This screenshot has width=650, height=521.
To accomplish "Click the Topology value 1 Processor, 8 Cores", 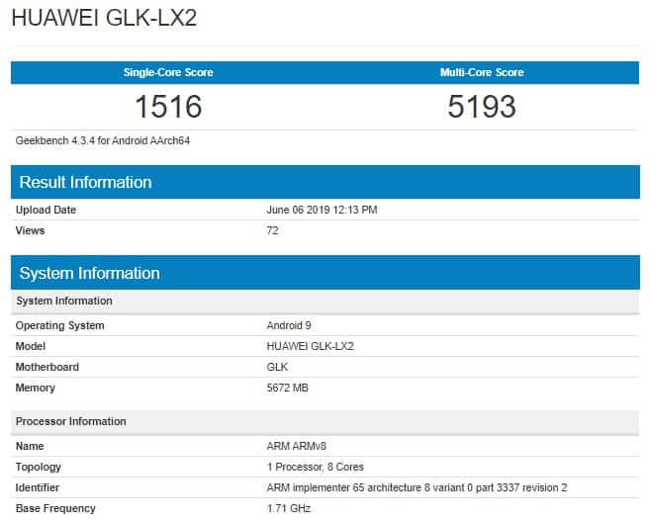I will click(x=316, y=467).
